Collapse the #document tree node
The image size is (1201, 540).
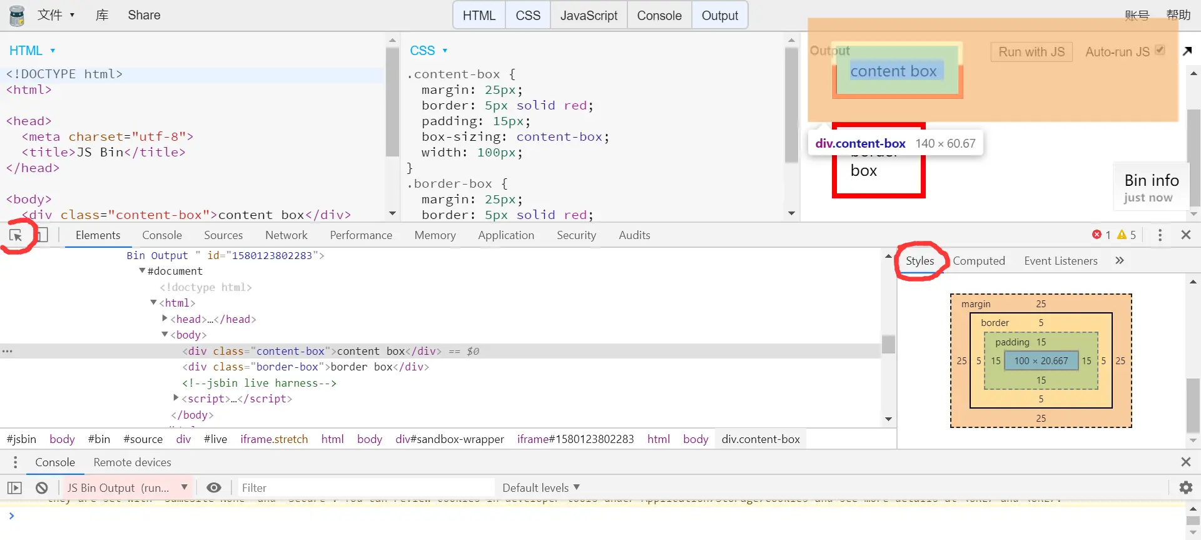coord(142,271)
